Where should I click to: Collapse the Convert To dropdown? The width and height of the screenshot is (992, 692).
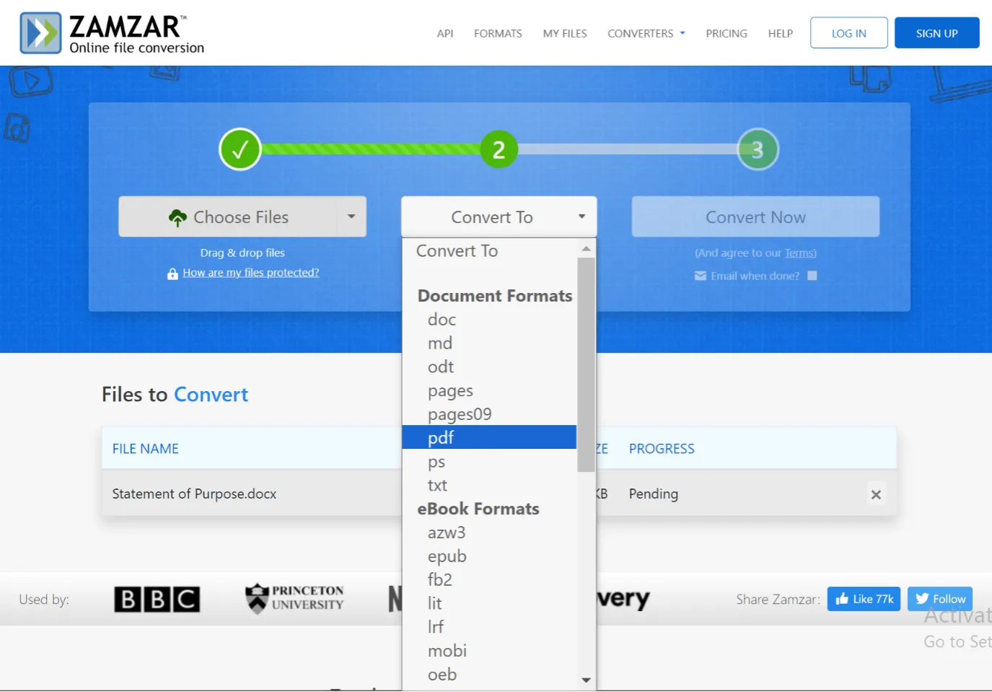coord(499,216)
